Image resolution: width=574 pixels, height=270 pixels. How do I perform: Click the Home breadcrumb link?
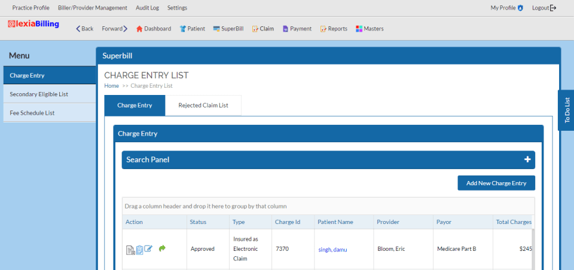(x=111, y=86)
